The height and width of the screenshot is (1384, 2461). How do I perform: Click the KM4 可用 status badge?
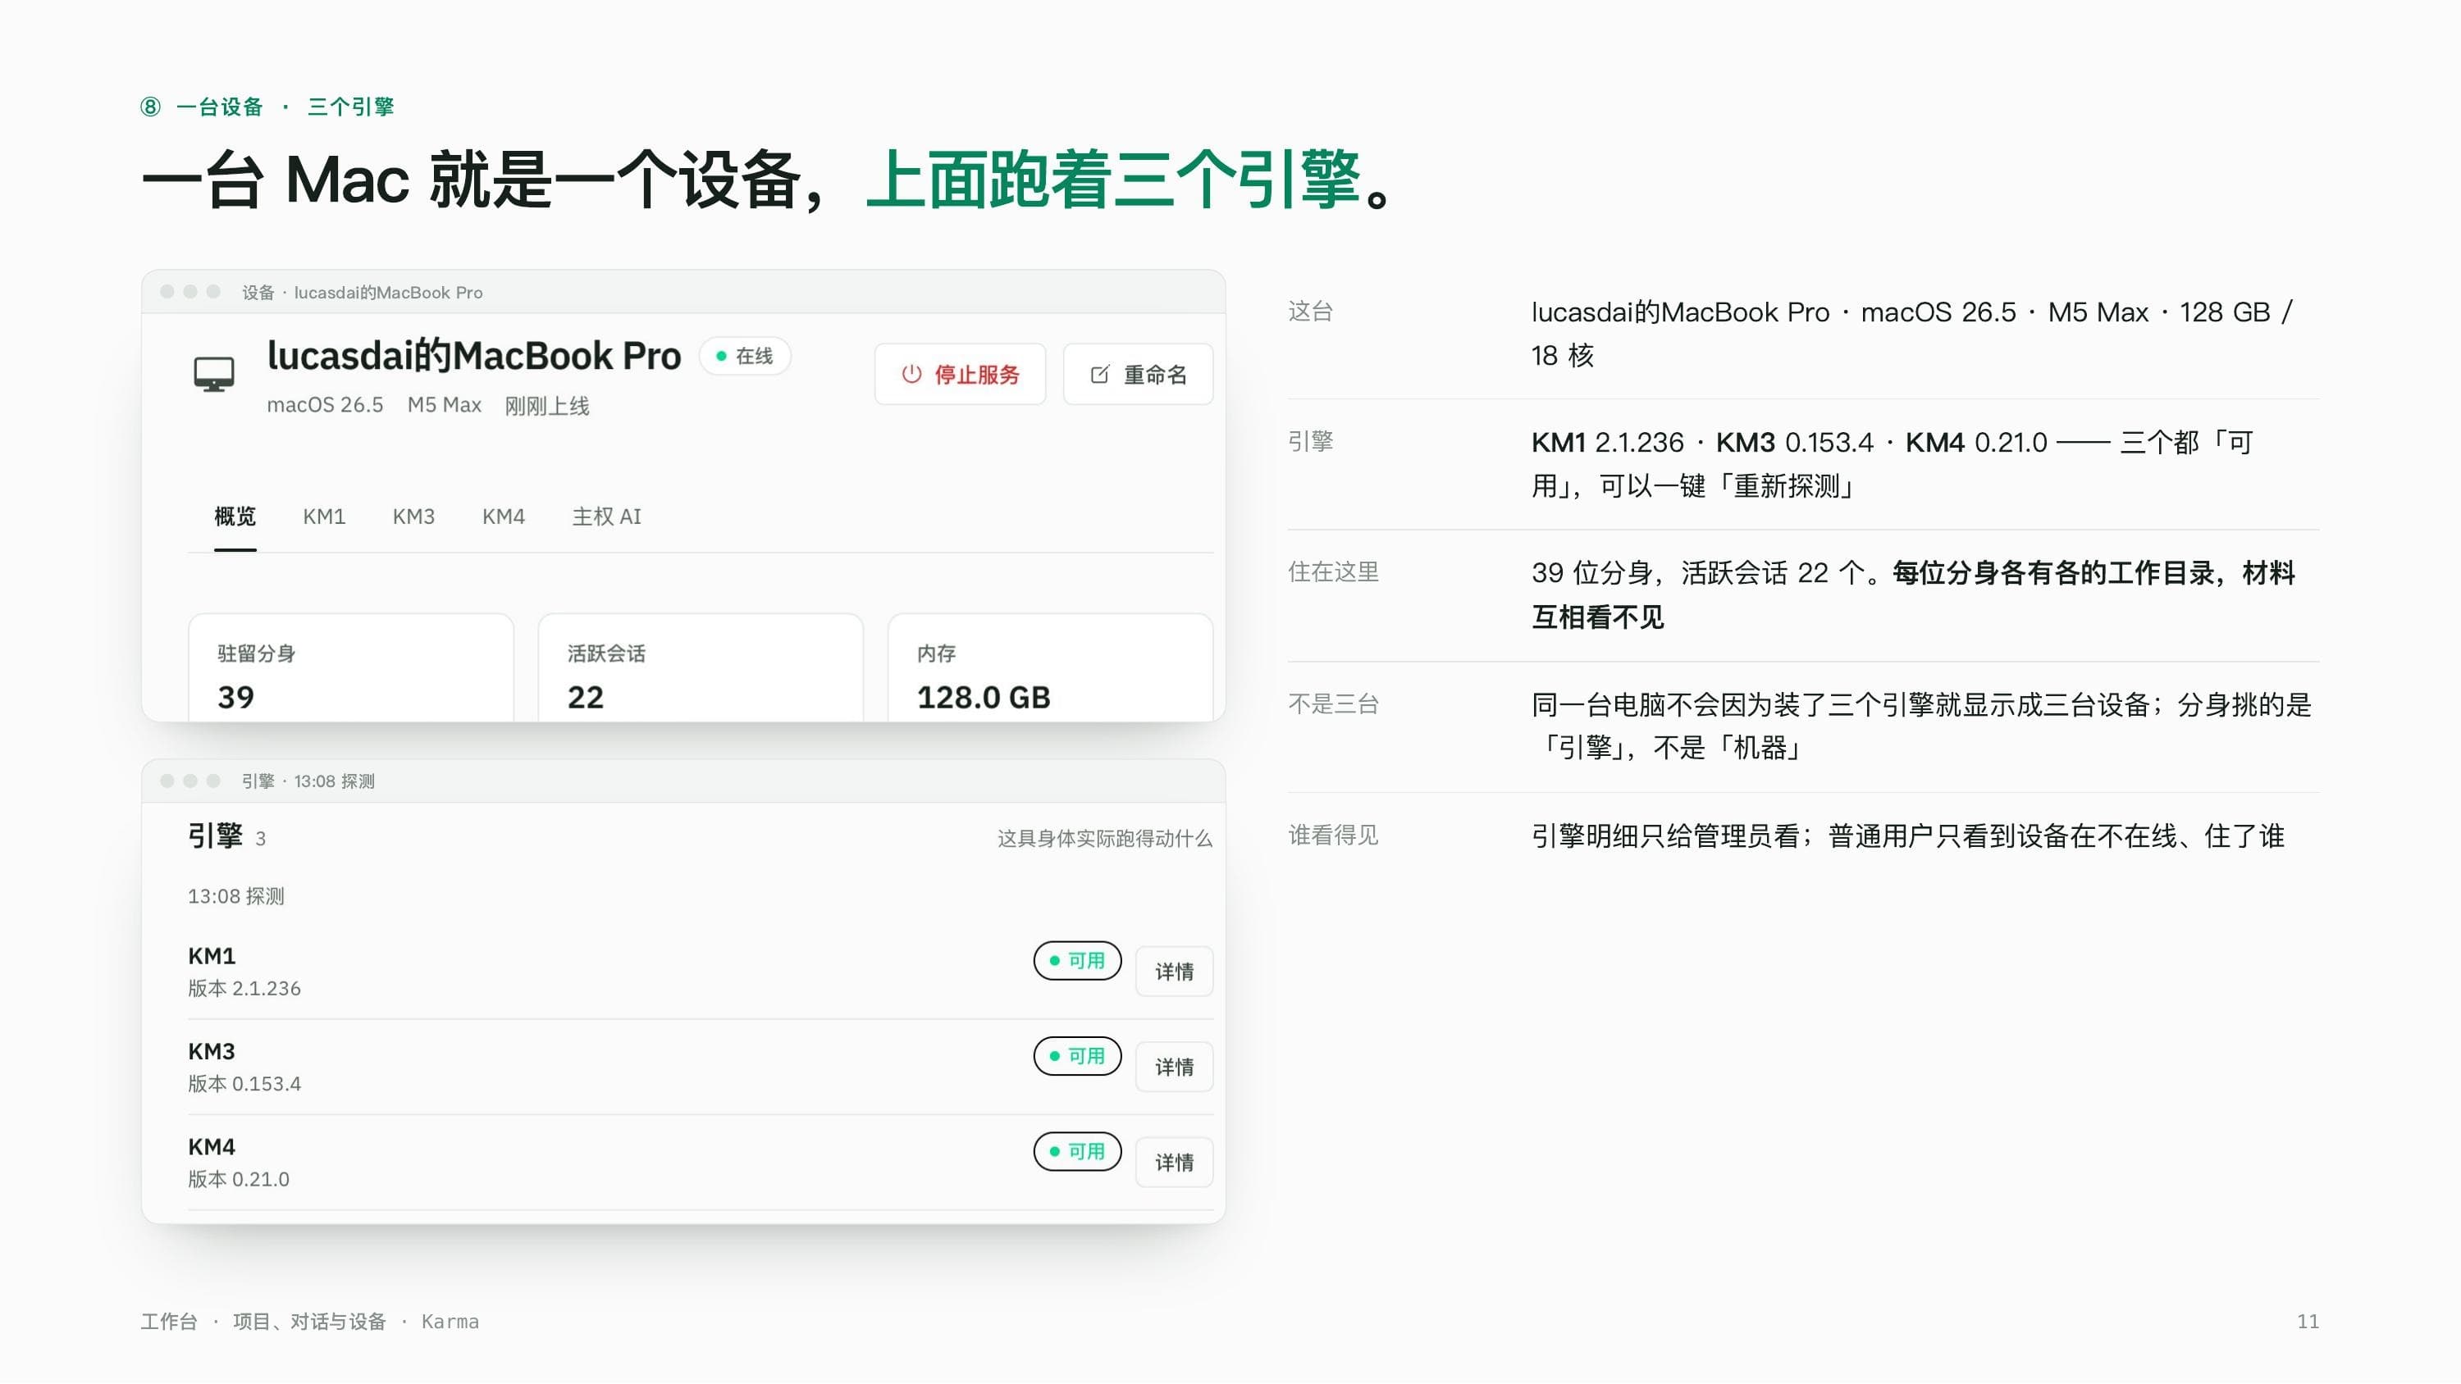tap(1078, 1152)
